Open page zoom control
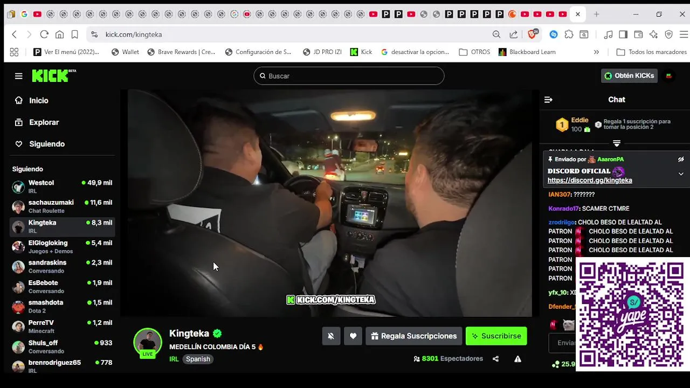Screen dimensions: 690x388 [x=496, y=34]
